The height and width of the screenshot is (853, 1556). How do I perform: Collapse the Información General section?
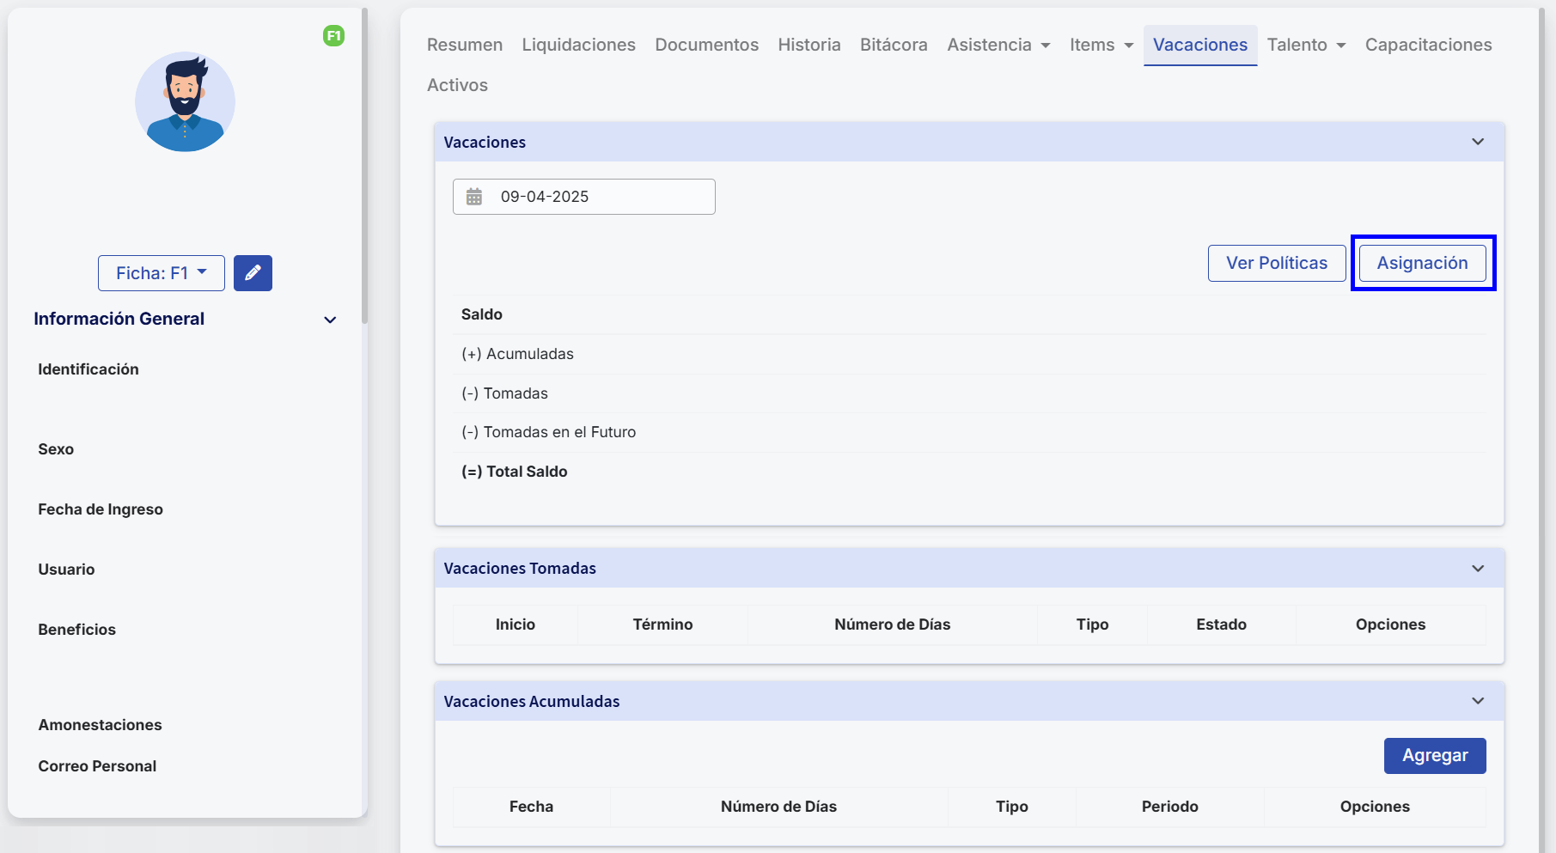click(x=330, y=320)
